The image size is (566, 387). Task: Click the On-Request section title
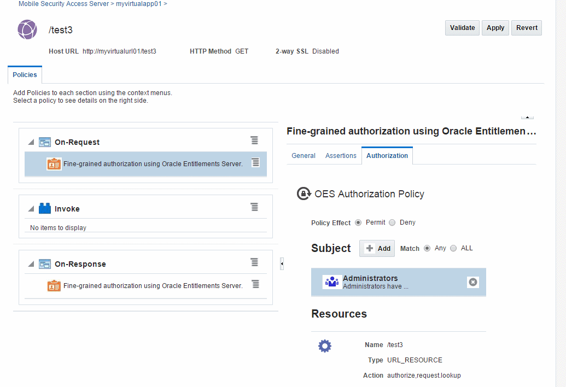coord(77,142)
